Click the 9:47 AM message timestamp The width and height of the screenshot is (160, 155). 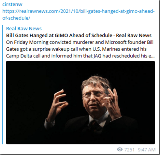coord(147,150)
